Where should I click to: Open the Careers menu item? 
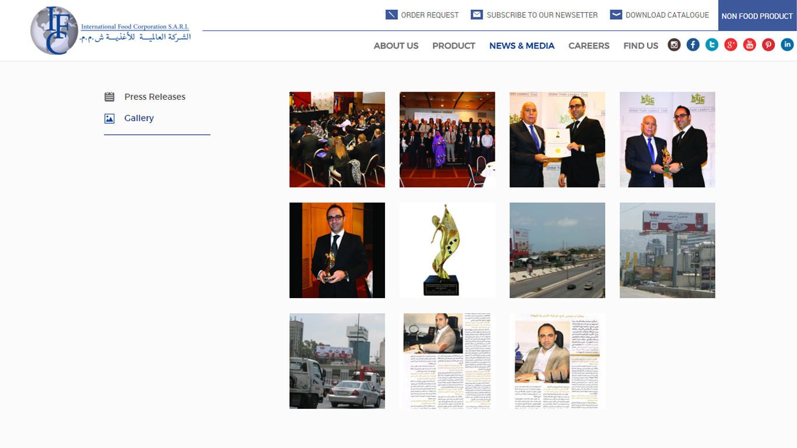589,45
